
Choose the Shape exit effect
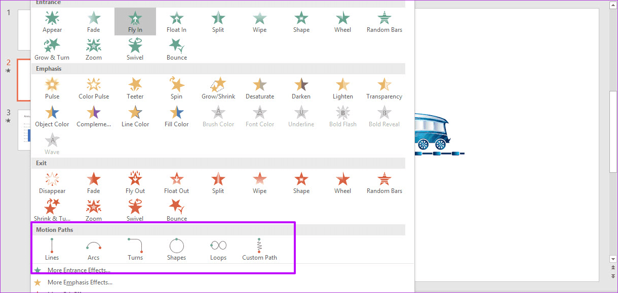[x=301, y=183]
